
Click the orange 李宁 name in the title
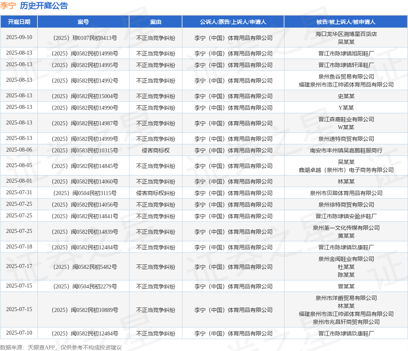point(8,6)
